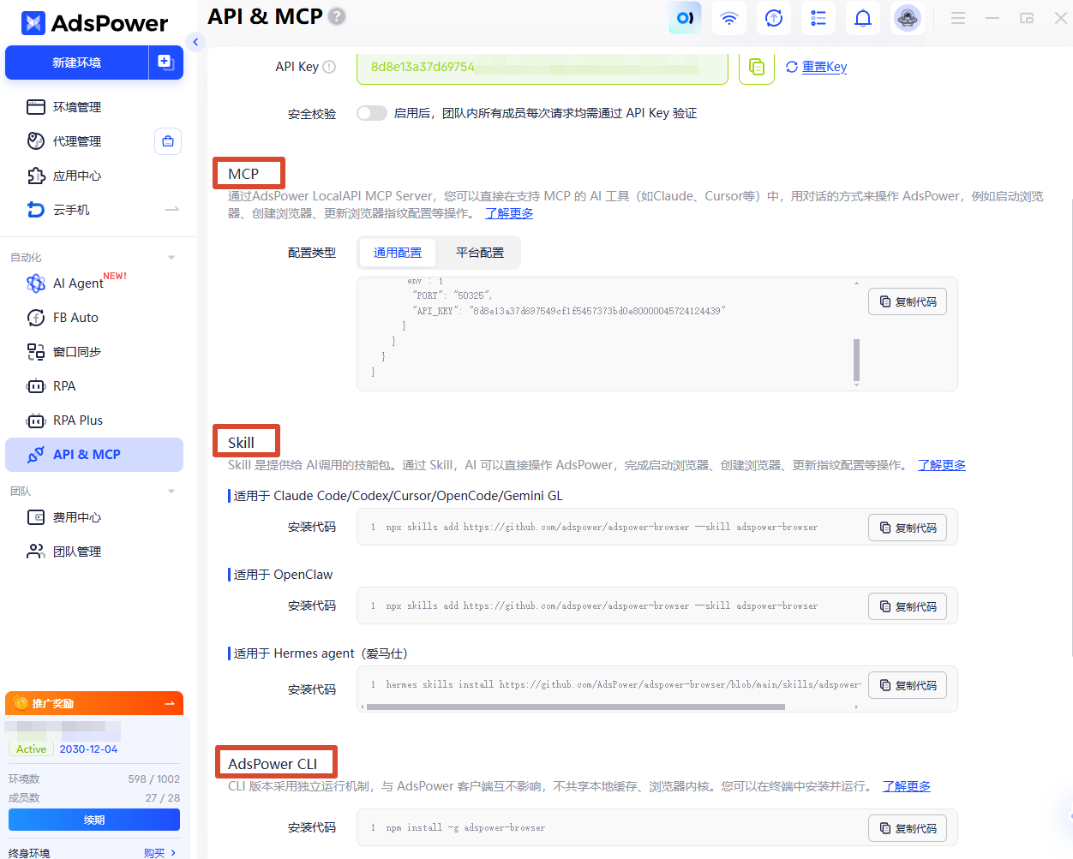Open the user avatar menu

point(908,18)
